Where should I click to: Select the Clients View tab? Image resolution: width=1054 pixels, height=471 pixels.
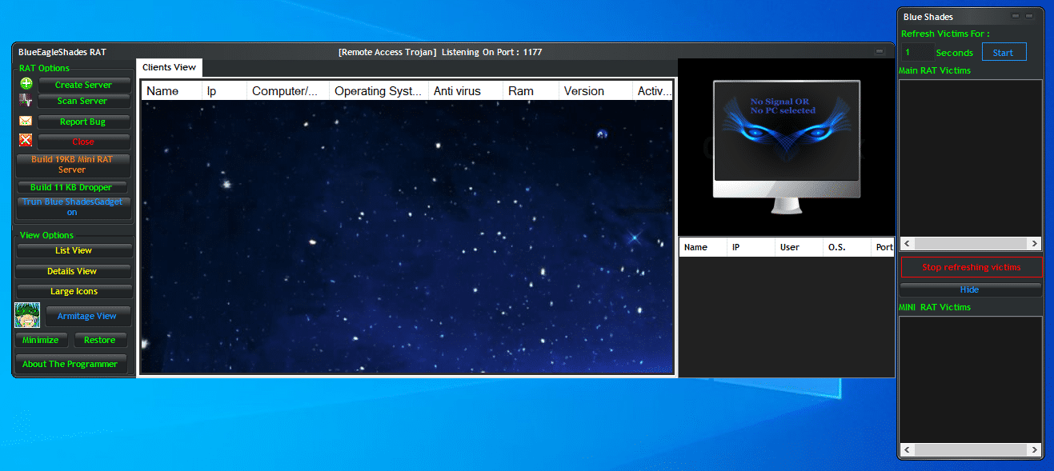click(x=169, y=67)
